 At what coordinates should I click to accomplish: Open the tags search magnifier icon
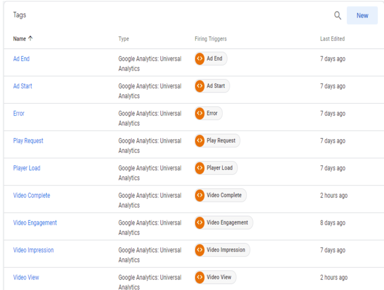click(x=338, y=16)
